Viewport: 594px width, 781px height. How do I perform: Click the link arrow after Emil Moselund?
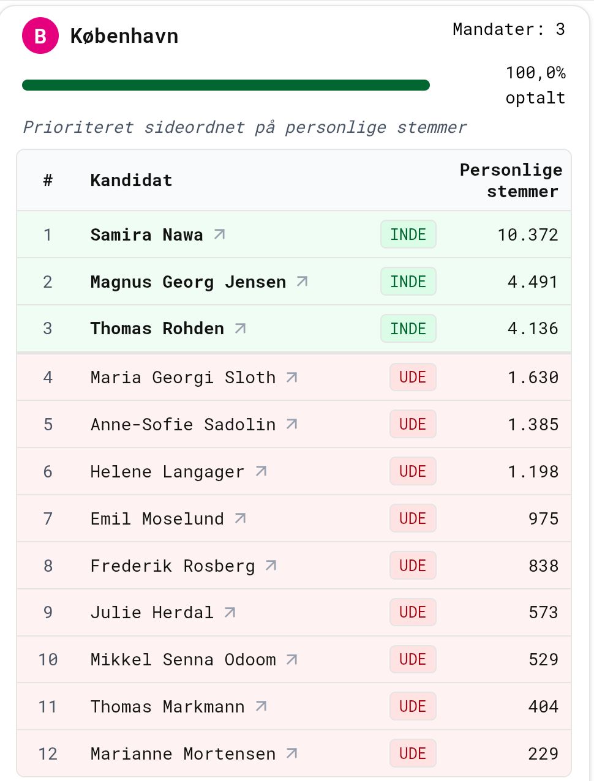[240, 518]
